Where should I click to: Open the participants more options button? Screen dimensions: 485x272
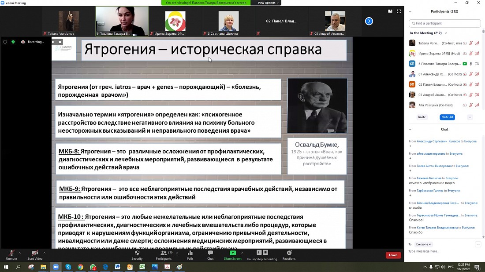470,117
